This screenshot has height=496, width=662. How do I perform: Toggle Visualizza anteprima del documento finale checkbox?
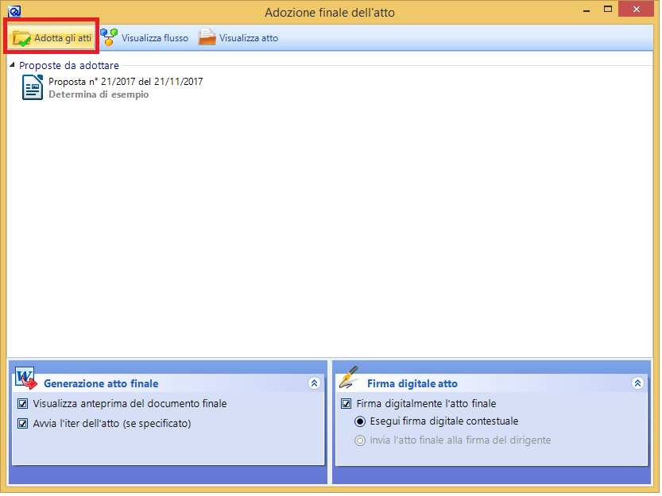point(23,404)
